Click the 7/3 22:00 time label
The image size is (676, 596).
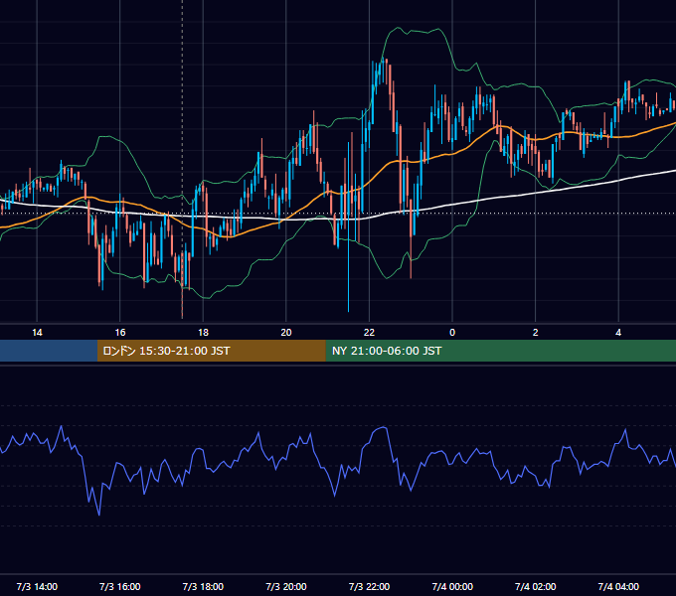pos(369,586)
